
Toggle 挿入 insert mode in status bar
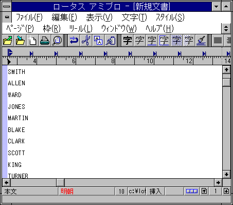pos(155,191)
